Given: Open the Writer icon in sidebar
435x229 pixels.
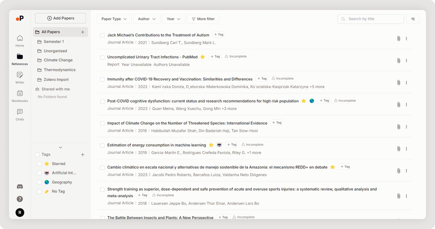Looking at the screenshot, I should [20, 78].
